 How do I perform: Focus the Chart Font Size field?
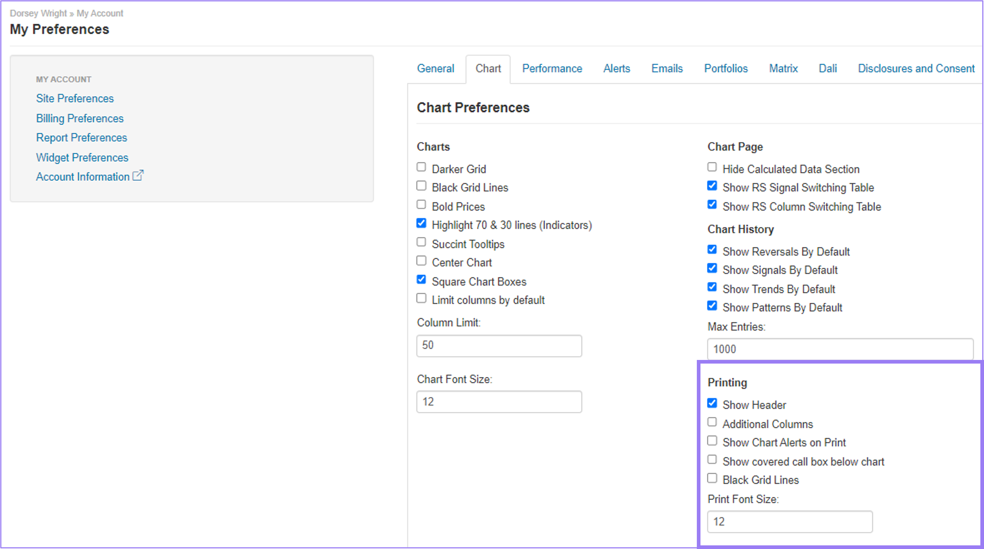(499, 401)
